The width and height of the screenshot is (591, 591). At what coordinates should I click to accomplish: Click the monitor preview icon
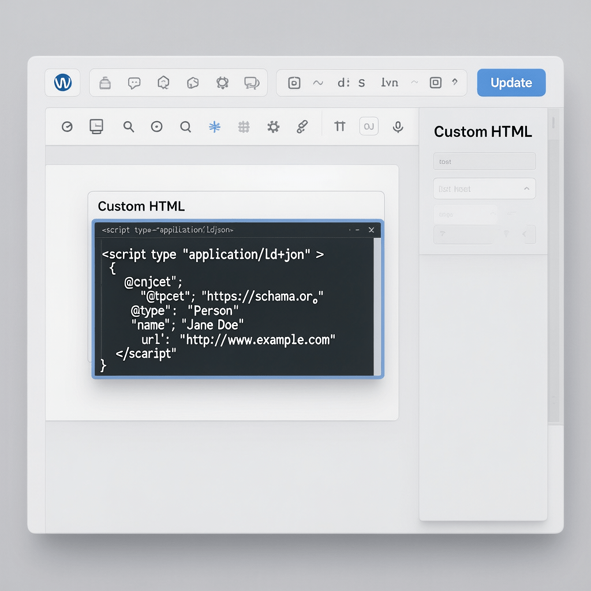click(96, 126)
